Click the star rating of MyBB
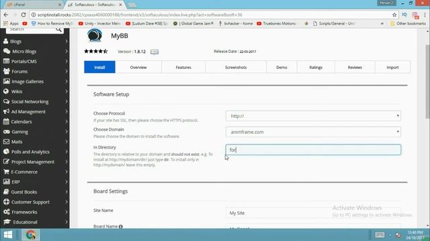This screenshot has height=241, width=430. pos(96,51)
